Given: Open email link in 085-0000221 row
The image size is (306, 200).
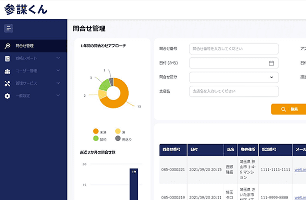Looking at the screenshot, I should pos(300,170).
